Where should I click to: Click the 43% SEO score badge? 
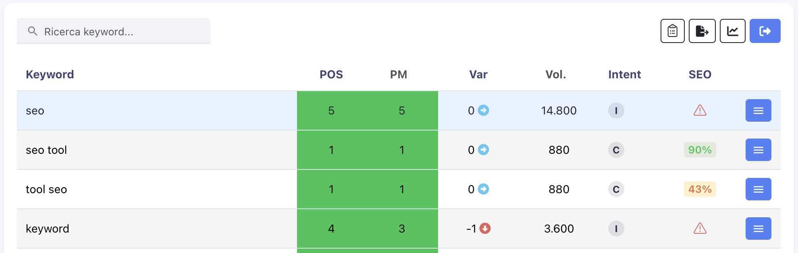point(700,189)
